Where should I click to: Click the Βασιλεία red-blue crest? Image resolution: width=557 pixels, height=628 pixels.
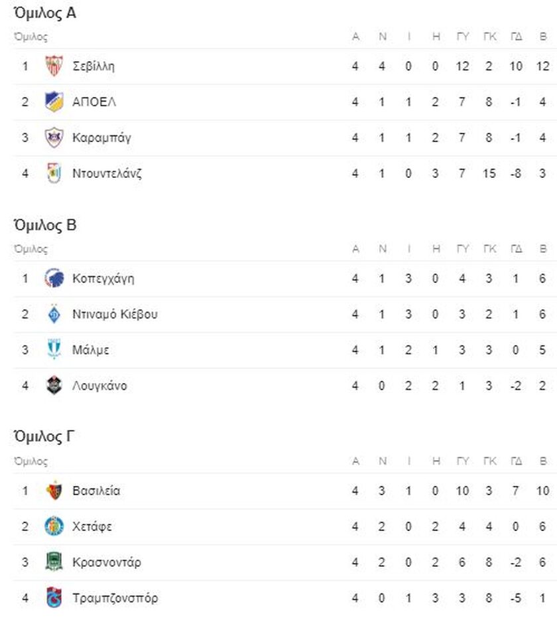coord(54,491)
